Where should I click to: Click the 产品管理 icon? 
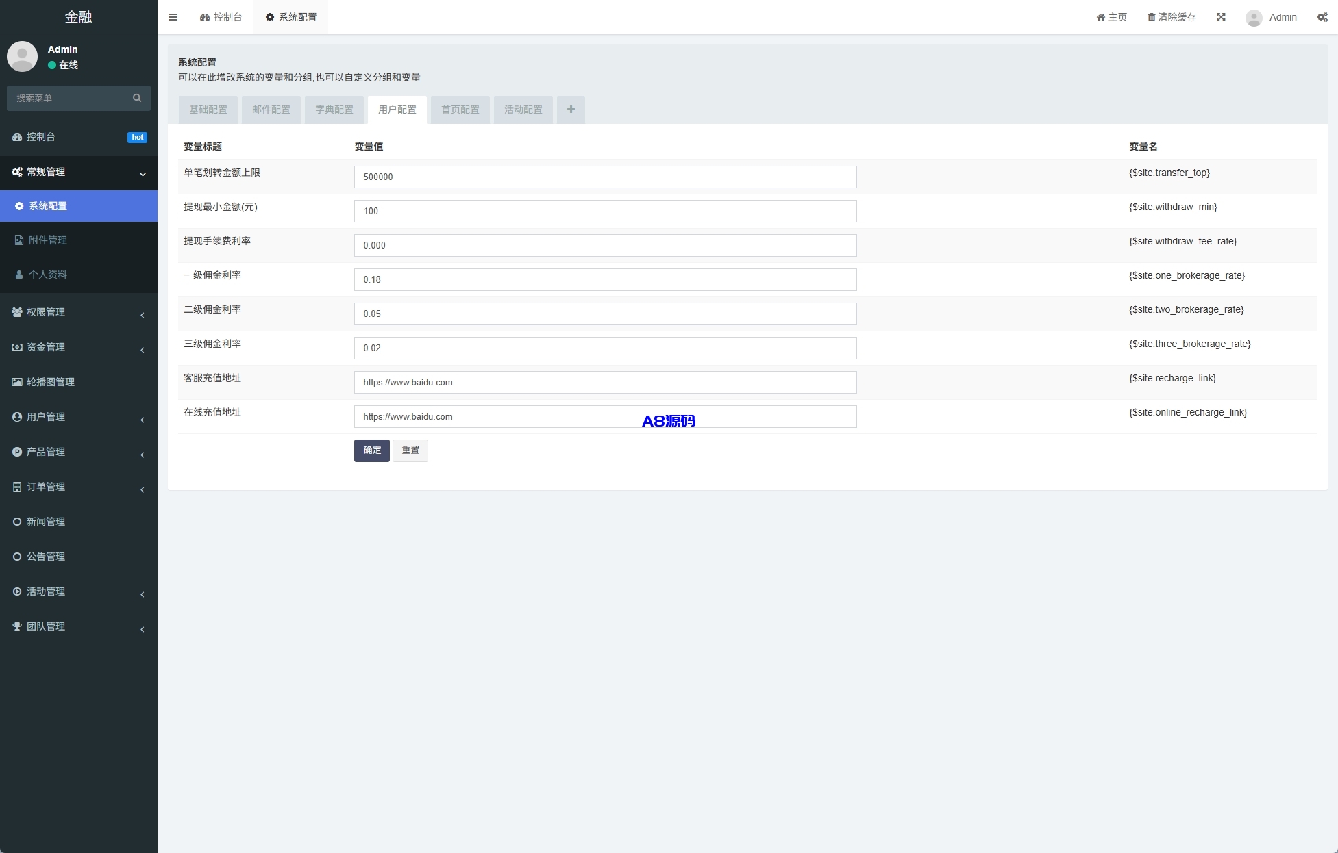click(x=17, y=452)
